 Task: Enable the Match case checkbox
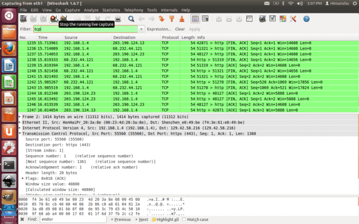tap(184, 219)
